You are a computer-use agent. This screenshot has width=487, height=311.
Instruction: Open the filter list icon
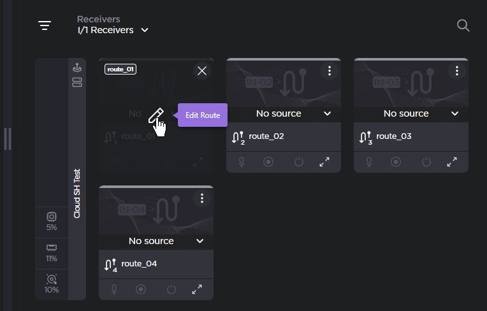click(44, 25)
